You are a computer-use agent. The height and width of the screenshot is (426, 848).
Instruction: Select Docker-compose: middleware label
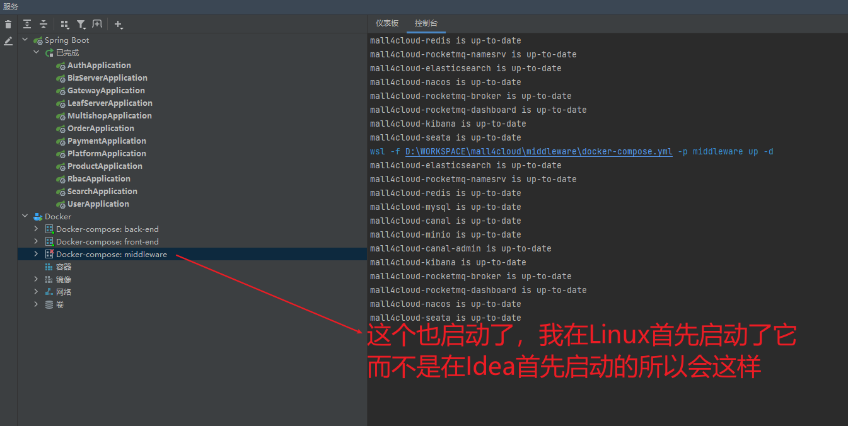[x=112, y=254]
